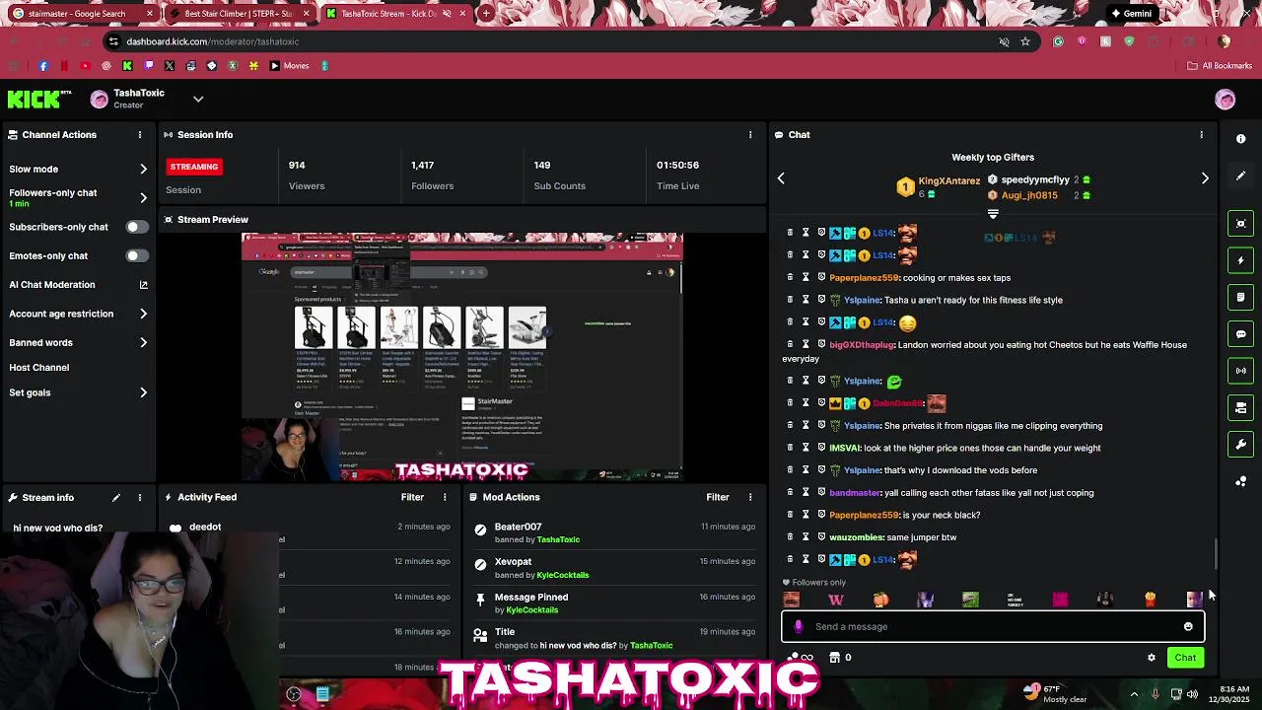Collapse the Weekly top Gifters panel handle
Image resolution: width=1262 pixels, height=710 pixels.
pyautogui.click(x=993, y=214)
